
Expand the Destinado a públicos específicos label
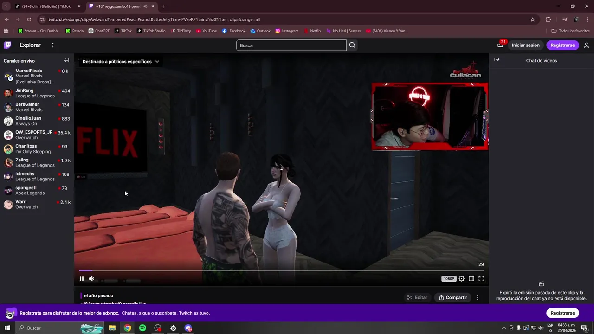tap(121, 61)
